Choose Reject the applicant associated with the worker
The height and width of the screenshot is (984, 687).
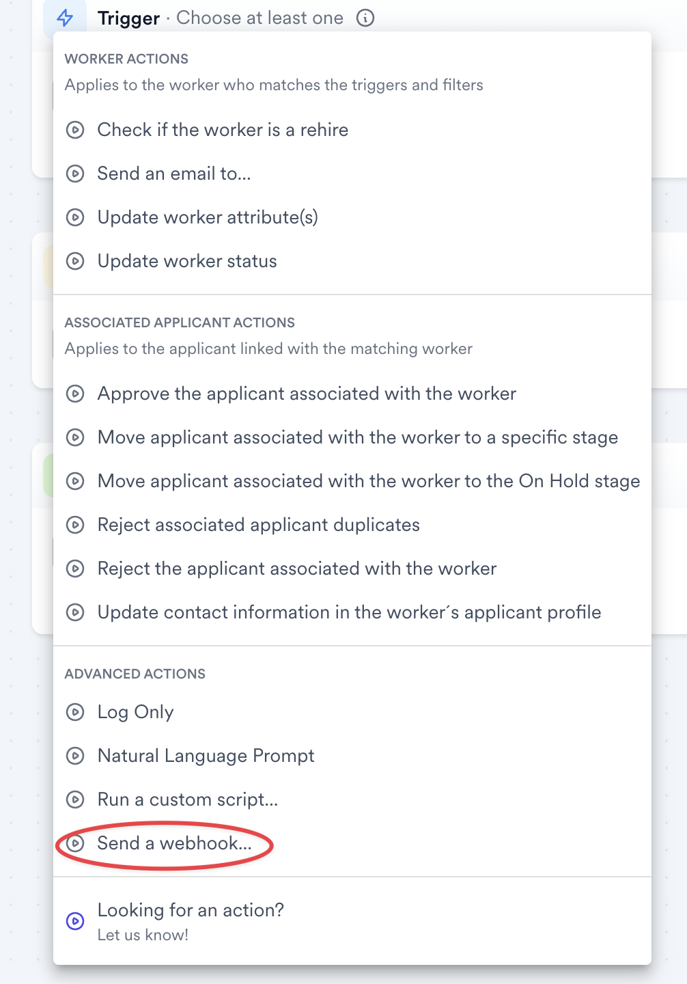point(297,569)
